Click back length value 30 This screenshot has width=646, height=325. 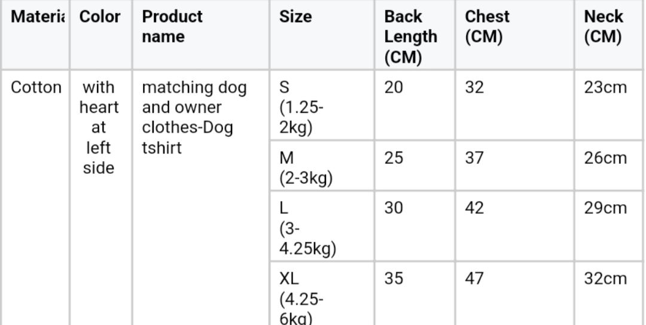click(x=394, y=209)
